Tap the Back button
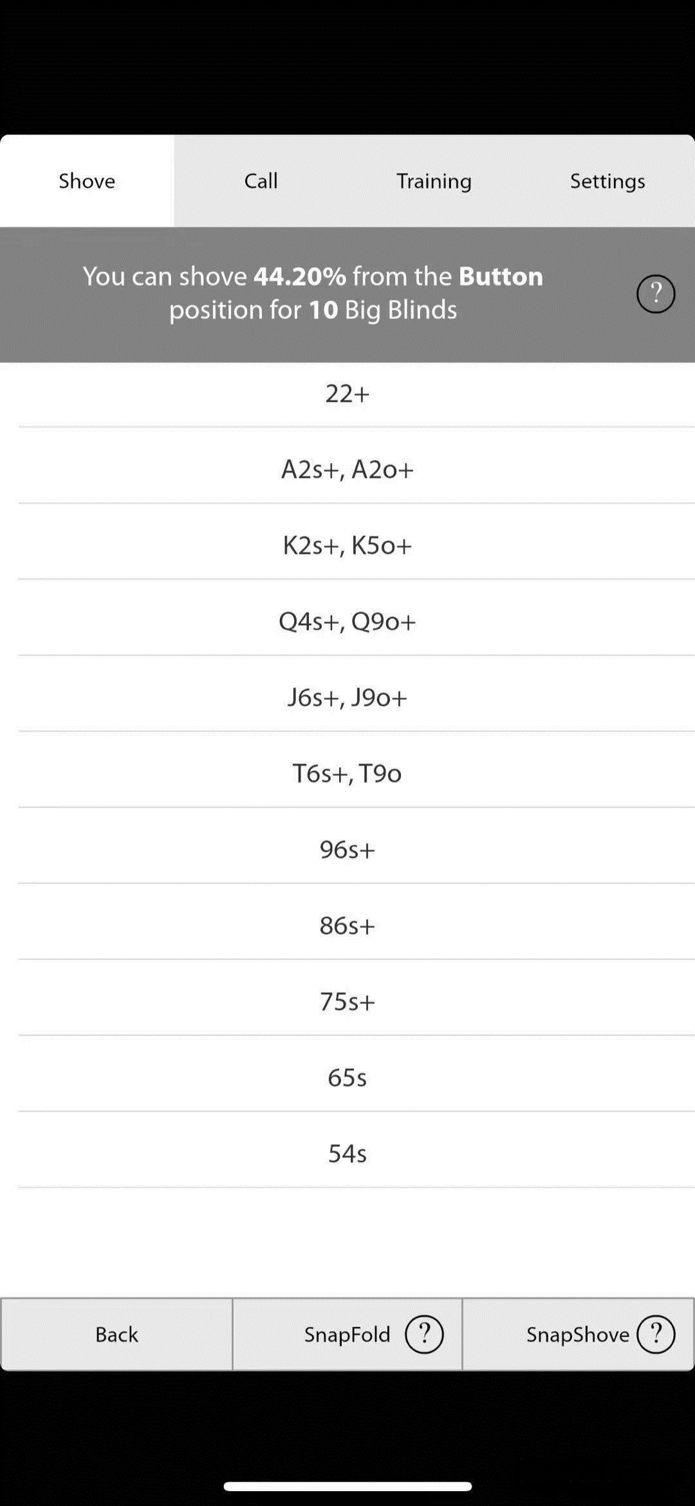Image resolution: width=695 pixels, height=1506 pixels. pyautogui.click(x=116, y=1334)
